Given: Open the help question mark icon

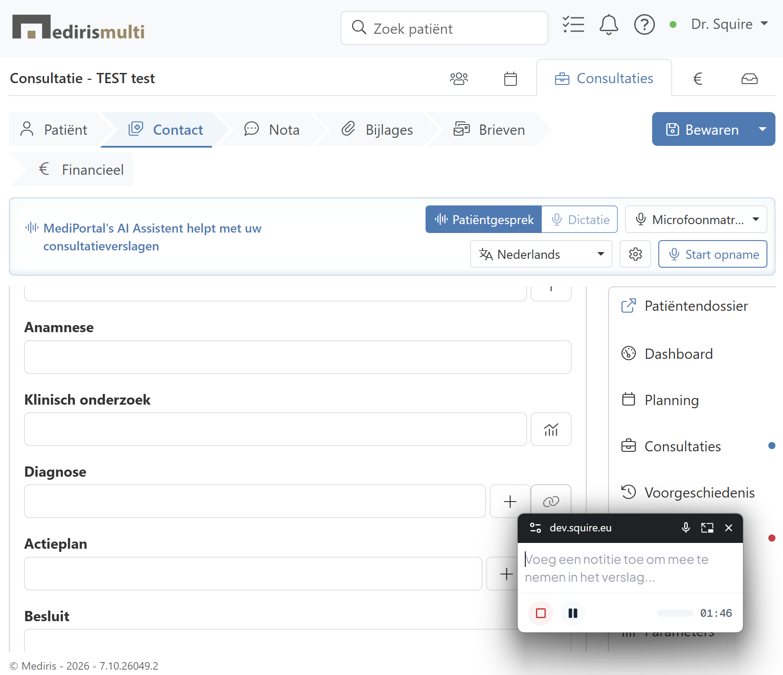Looking at the screenshot, I should point(644,24).
